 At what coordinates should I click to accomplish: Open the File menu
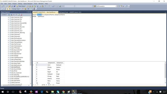[2, 4]
